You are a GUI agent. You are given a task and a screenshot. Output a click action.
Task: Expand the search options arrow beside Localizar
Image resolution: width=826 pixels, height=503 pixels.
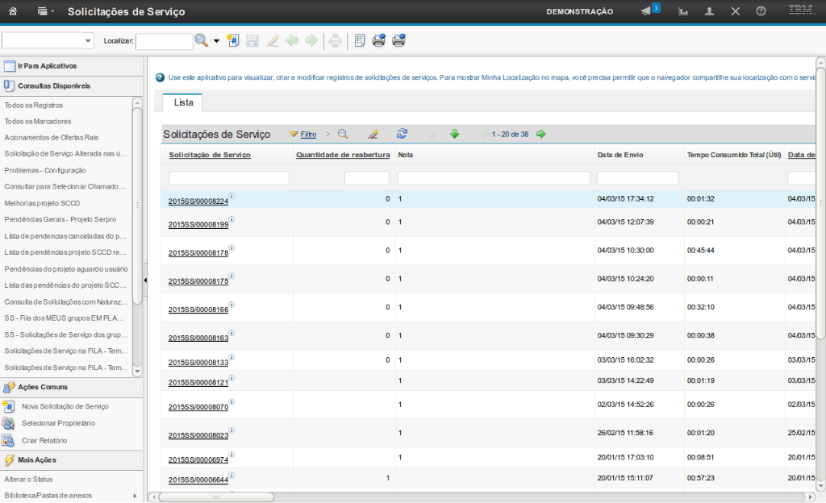pos(217,40)
